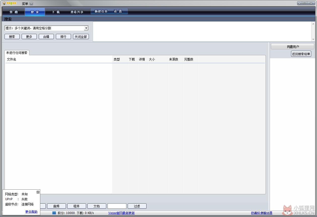Close the network status popup
Screen dimensions: 317x217
click(38, 192)
